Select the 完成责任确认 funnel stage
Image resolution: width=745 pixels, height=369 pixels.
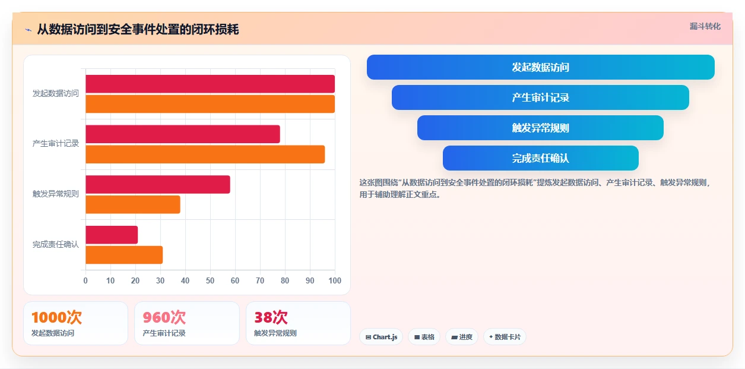pyautogui.click(x=541, y=158)
